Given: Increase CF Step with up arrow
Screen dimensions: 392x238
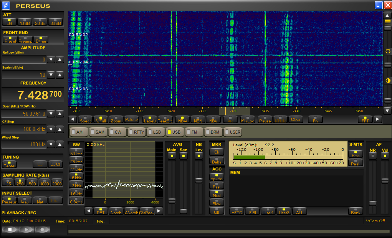Looking at the screenshot, I should (x=60, y=129).
